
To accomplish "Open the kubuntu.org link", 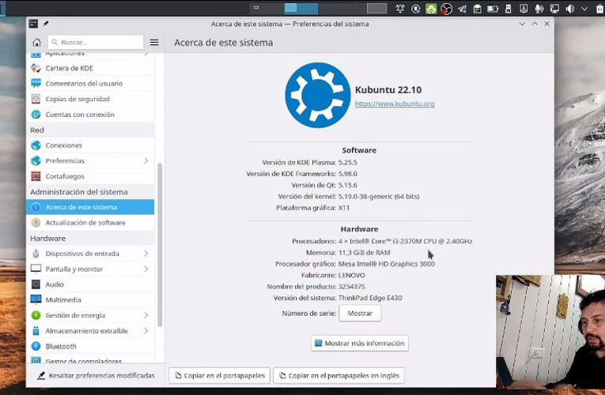I will pos(395,103).
